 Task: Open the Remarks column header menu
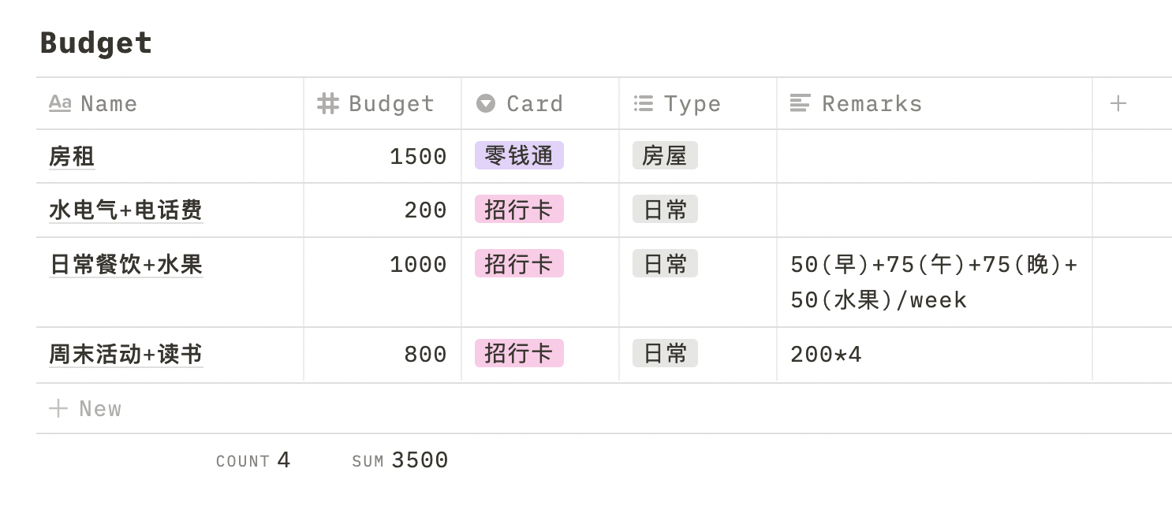(872, 104)
